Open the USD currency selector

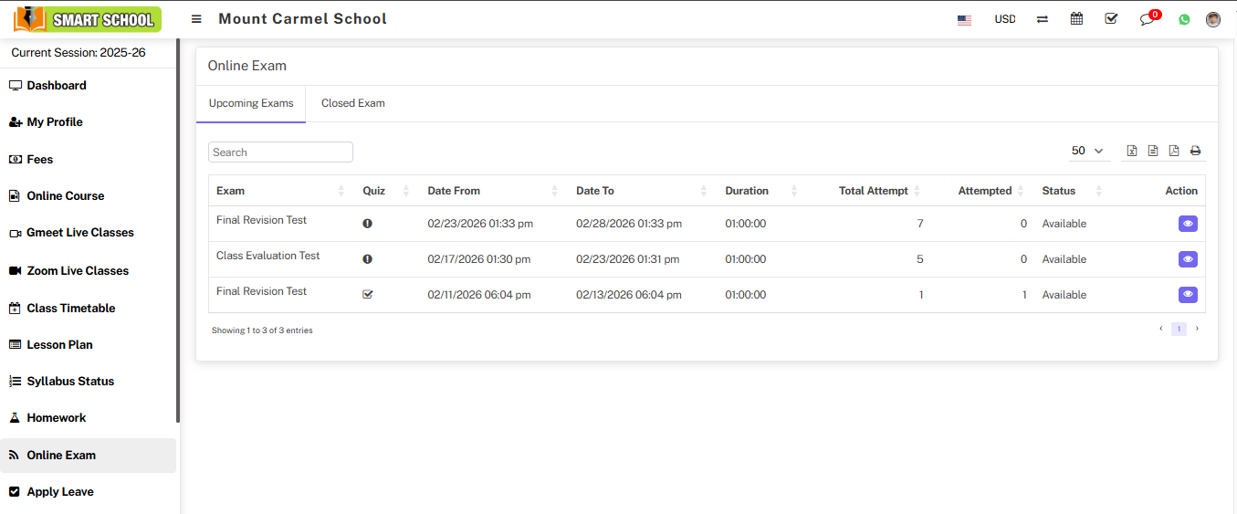pos(1004,19)
